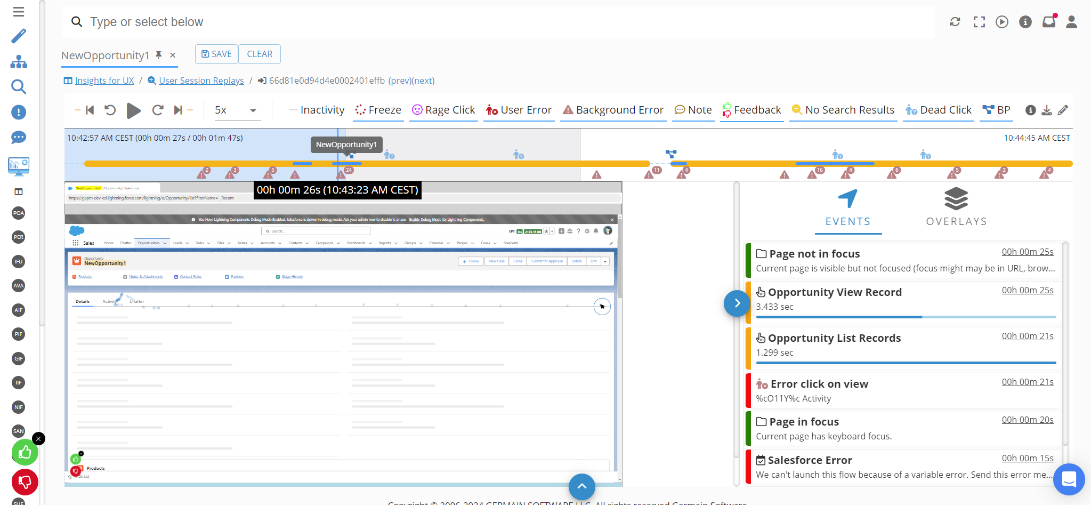Open the alerts exclamation sidebar icon
The width and height of the screenshot is (1091, 505).
19,112
